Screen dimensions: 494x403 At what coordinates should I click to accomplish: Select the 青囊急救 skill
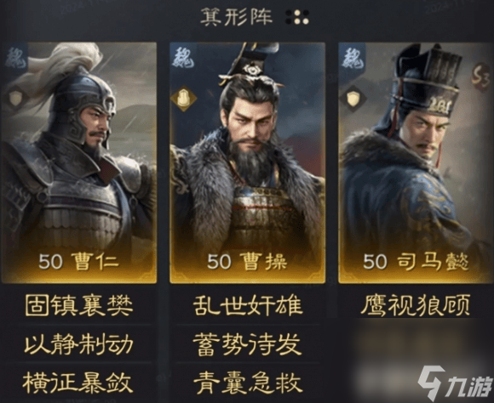[x=248, y=383]
